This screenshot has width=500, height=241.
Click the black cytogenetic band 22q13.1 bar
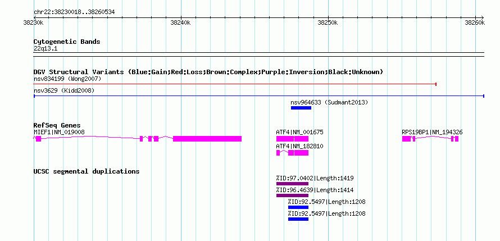259,54
